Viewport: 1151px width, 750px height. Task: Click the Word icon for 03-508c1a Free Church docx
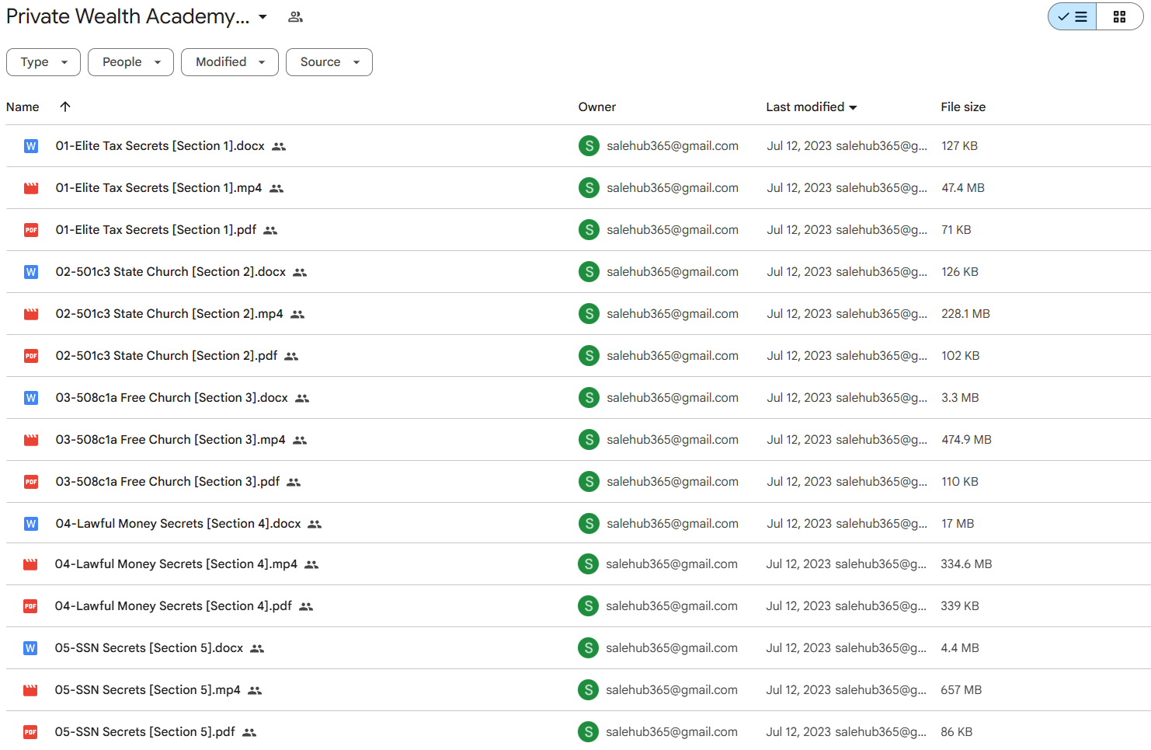click(31, 398)
